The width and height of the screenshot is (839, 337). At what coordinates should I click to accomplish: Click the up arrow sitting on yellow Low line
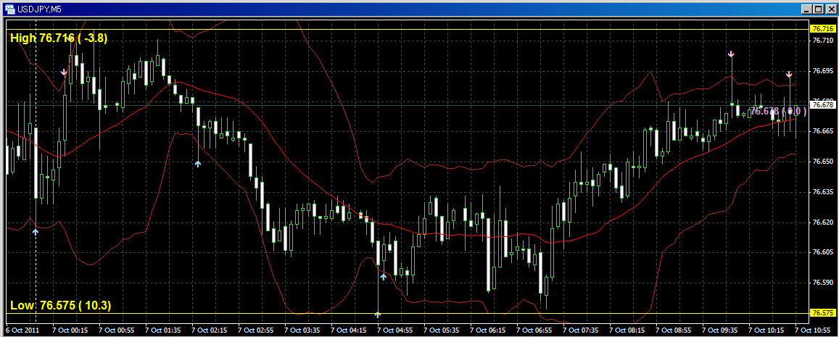(378, 315)
